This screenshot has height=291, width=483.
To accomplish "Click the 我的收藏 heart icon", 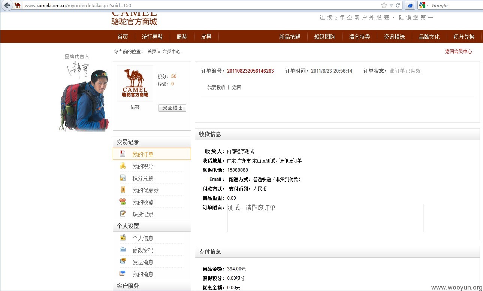I will 123,201.
